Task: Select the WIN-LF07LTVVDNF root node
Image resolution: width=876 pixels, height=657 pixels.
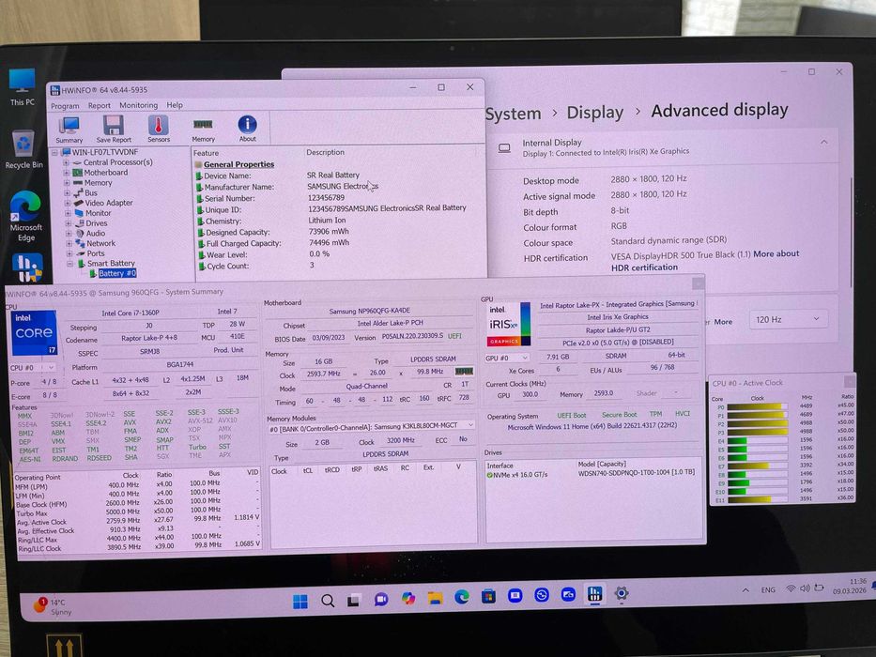Action: (x=104, y=152)
